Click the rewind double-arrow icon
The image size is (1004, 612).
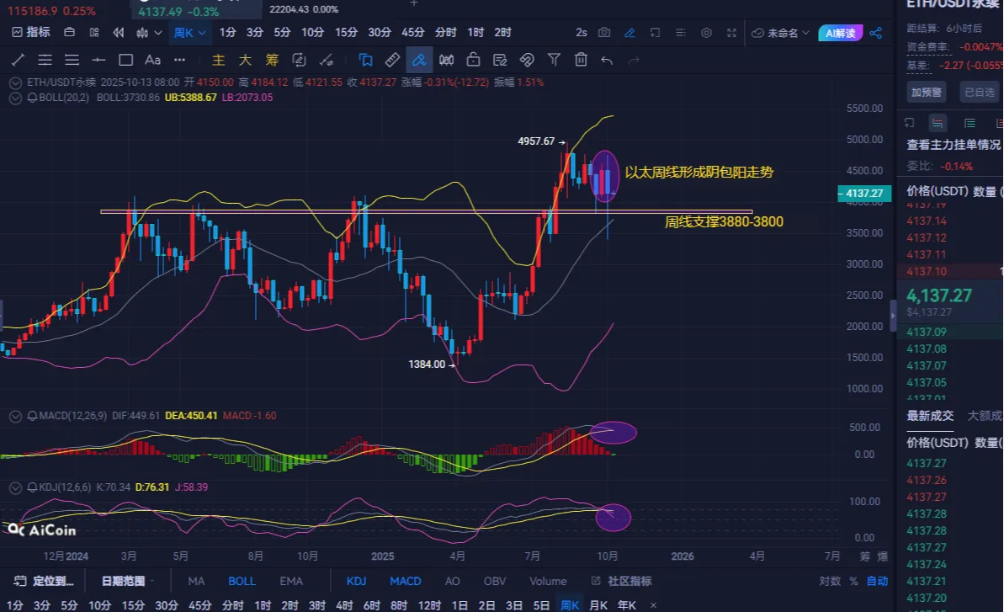[119, 32]
